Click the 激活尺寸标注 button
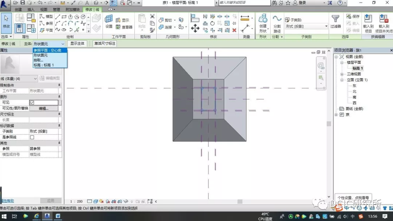Screen dimensions: 393x221 click(105, 43)
